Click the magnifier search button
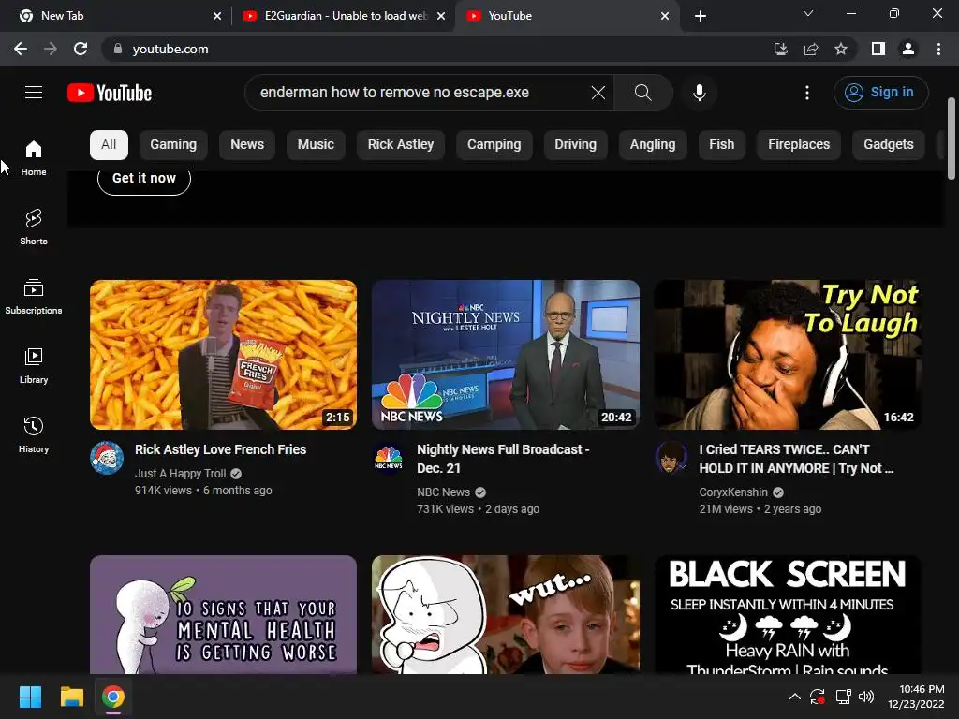This screenshot has width=959, height=719. point(642,93)
